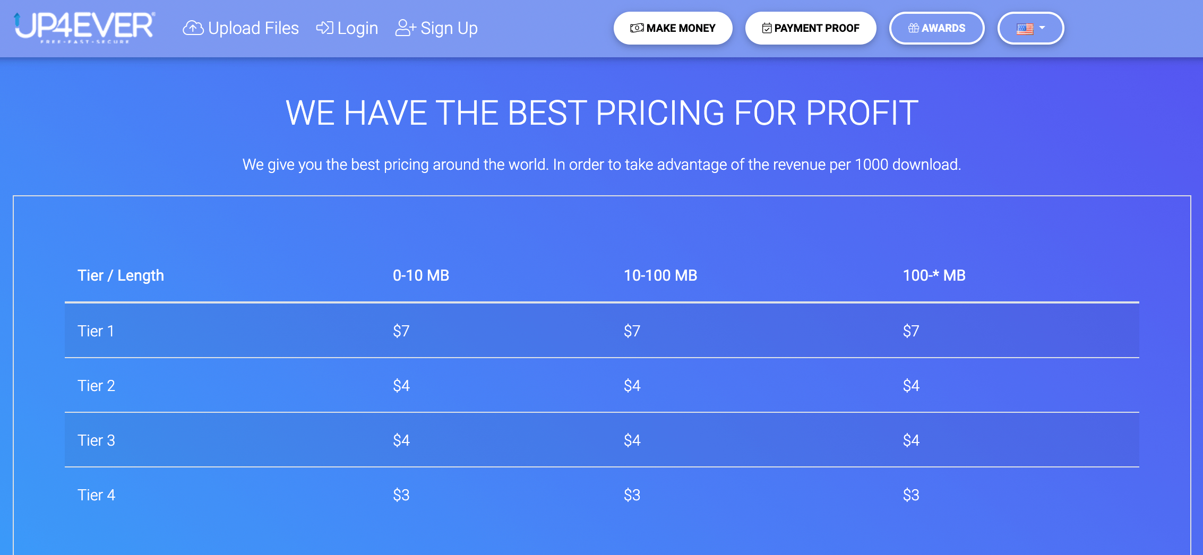1203x555 pixels.
Task: Click the 100-* MB column header
Action: [934, 275]
